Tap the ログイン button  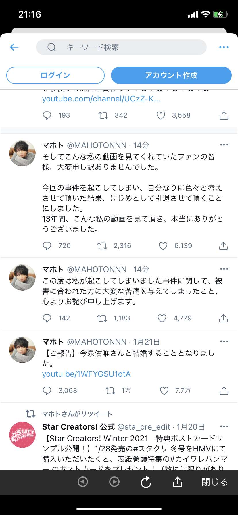pos(55,75)
